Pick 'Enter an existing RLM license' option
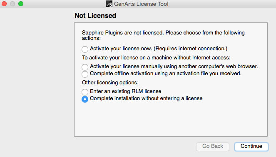 tap(85, 92)
